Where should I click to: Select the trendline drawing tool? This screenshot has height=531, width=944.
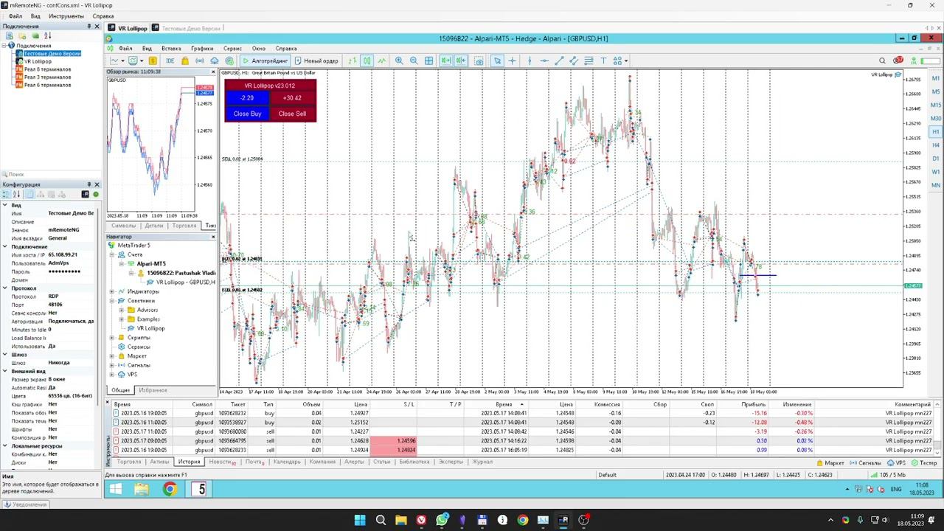[x=559, y=60]
